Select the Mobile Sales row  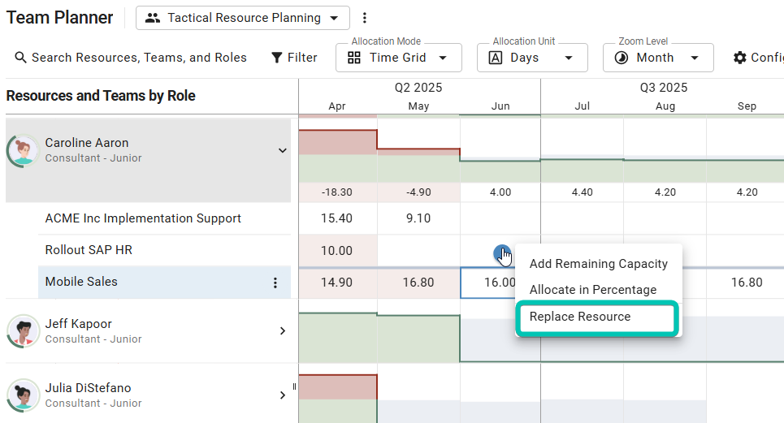coord(164,283)
